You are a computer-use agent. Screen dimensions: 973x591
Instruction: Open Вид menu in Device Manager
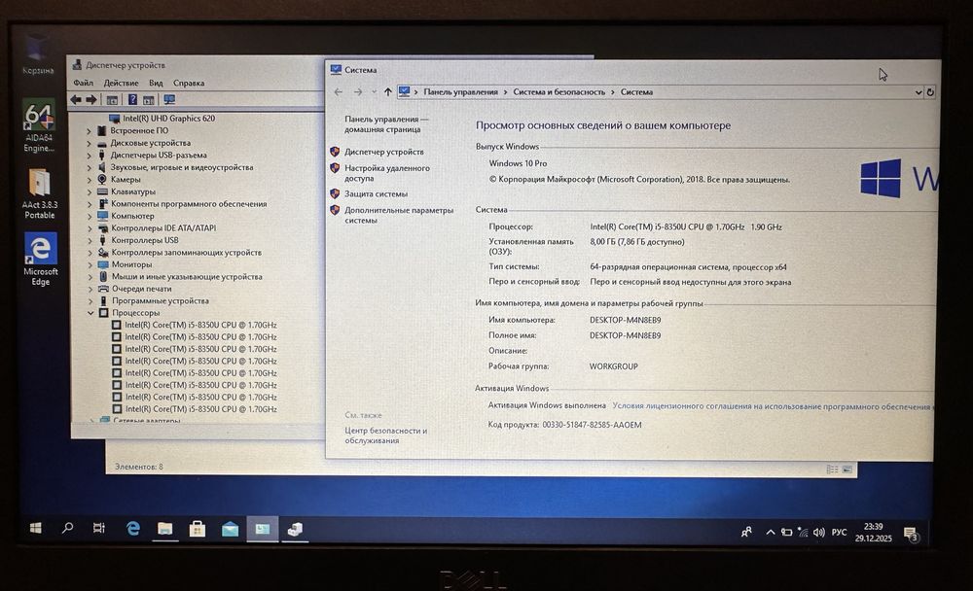(156, 83)
